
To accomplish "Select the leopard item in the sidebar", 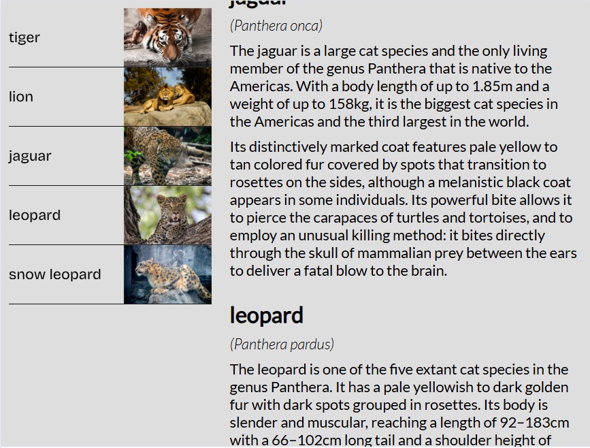I will coord(35,215).
